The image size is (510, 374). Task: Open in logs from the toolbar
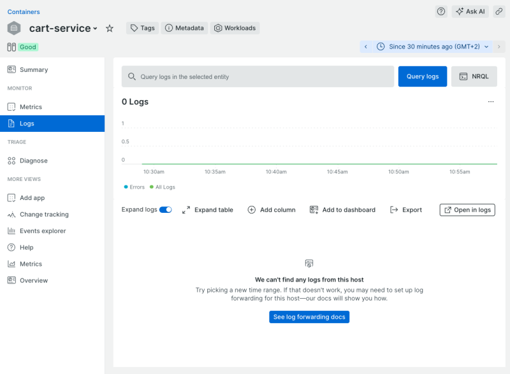click(x=467, y=210)
